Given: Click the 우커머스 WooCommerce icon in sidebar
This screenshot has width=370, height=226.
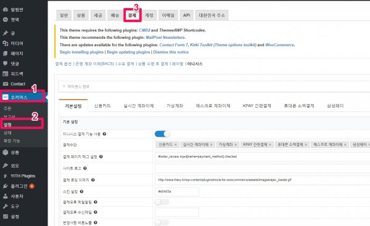Looking at the screenshot, I should [5, 97].
